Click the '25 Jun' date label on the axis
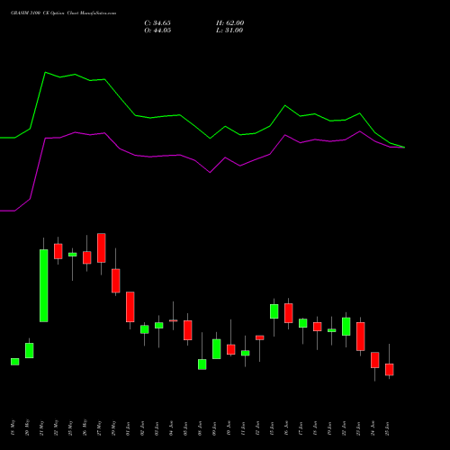Image resolution: width=450 pixels, height=450 pixels. (x=387, y=428)
